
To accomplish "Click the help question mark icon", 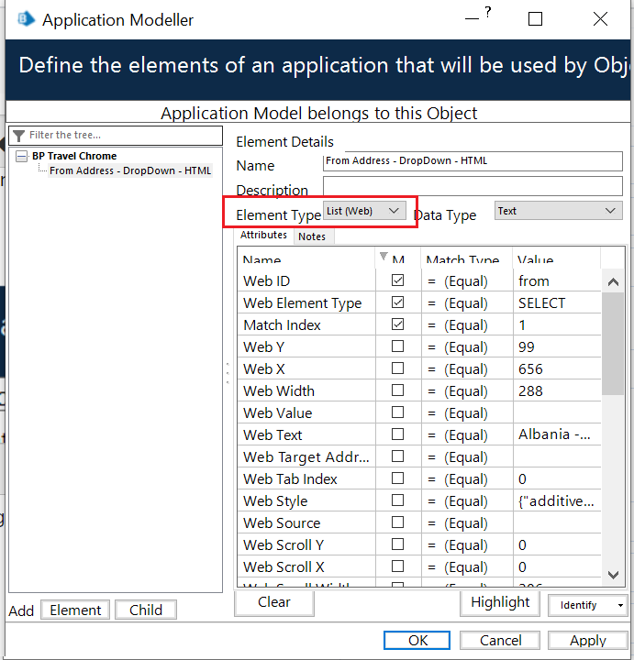I will pos(488,12).
